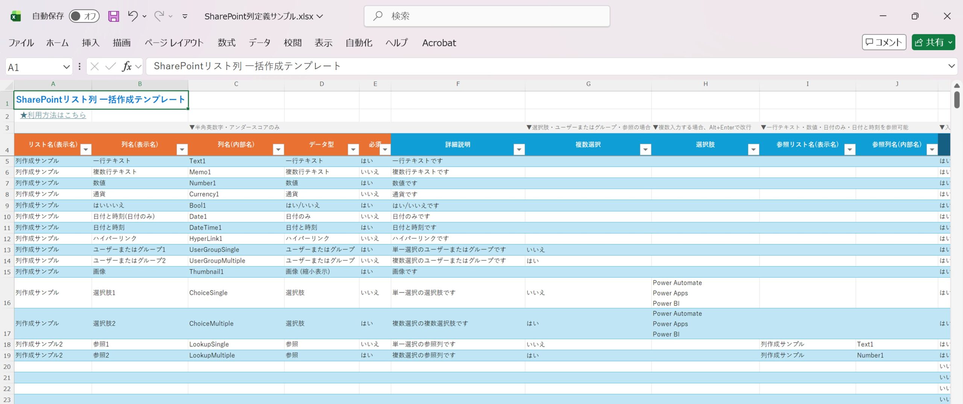Expand the formula bar
Viewport: 963px width, 404px height.
coord(951,66)
